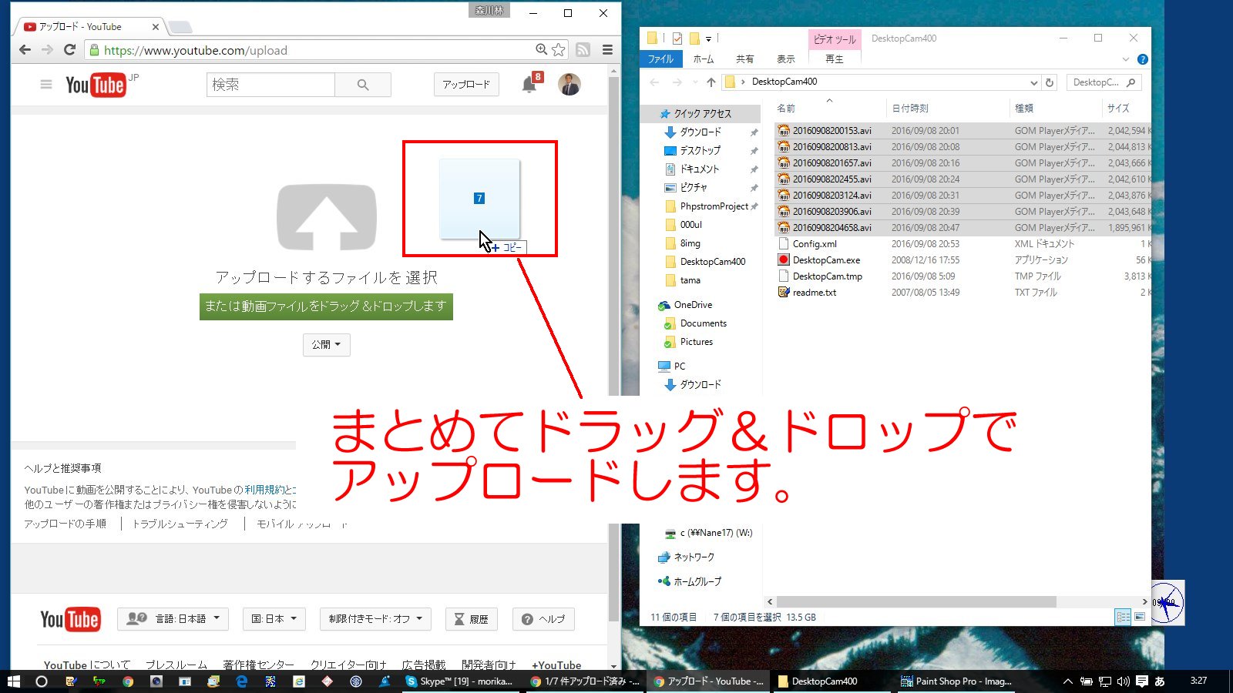Screen dimensions: 1233x693
Task: Click Chrome's address bar URL
Action: [196, 50]
